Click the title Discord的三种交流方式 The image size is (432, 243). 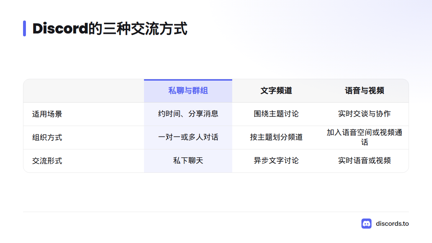110,28
